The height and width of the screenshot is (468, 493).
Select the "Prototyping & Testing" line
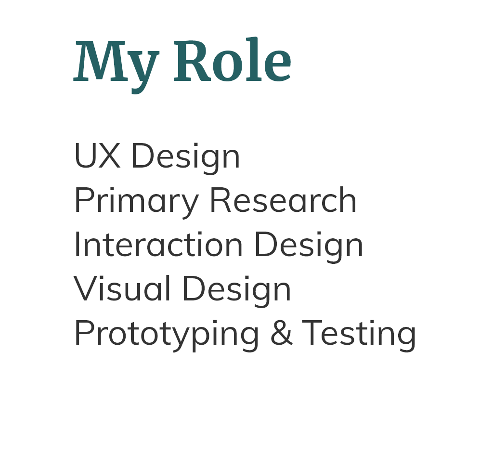click(x=245, y=334)
